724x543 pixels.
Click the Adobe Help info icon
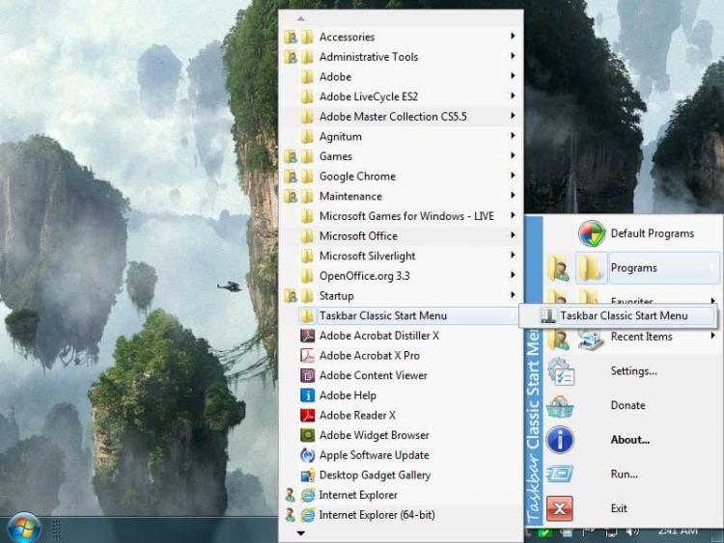pyautogui.click(x=308, y=395)
